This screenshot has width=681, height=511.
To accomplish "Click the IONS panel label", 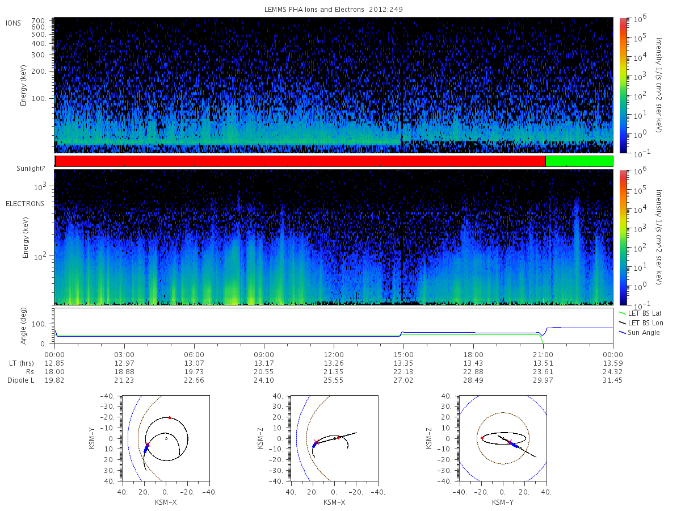I will 14,23.
